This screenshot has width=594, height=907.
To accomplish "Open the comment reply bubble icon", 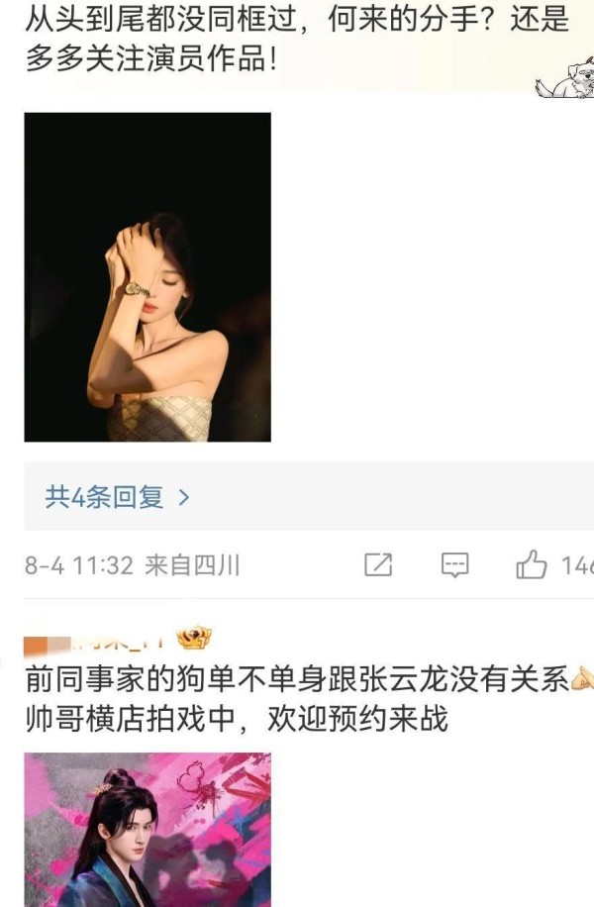I will tap(454, 564).
